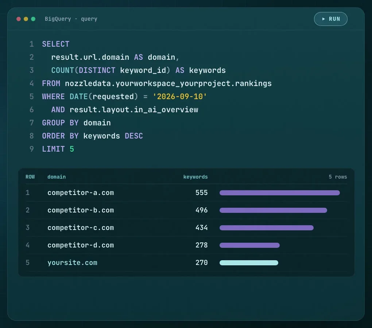Click the LIMIT keyword on line 9

click(53, 149)
